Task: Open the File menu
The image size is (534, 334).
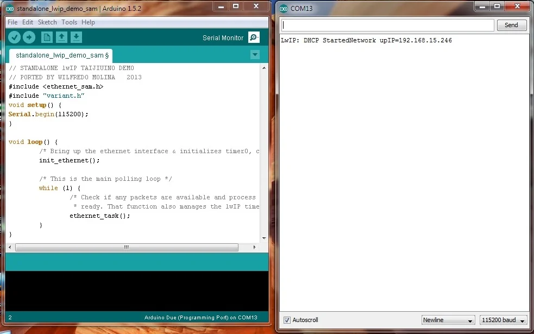Action: point(12,22)
